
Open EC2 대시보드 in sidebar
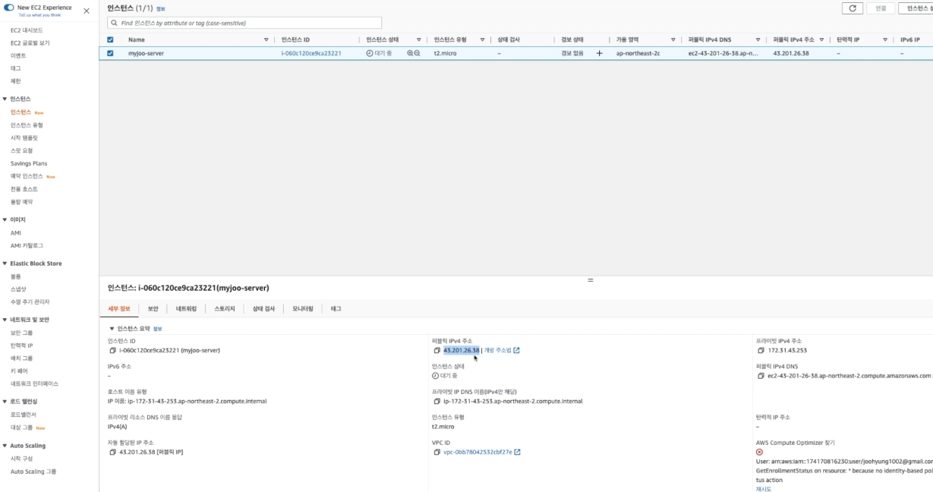(x=27, y=30)
